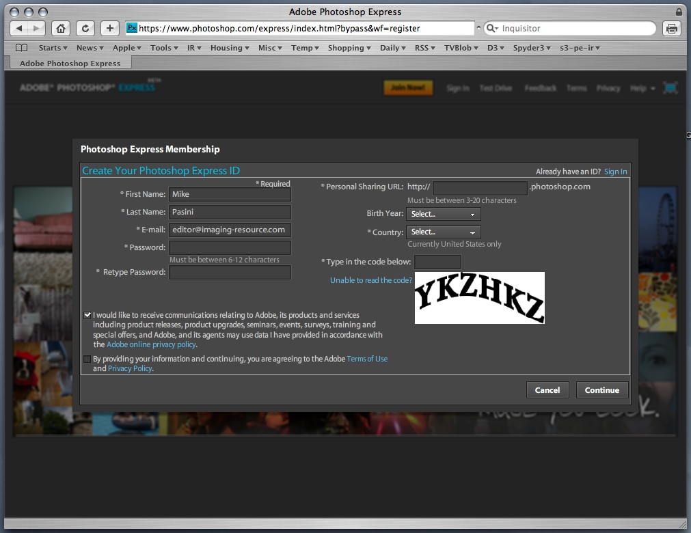Check the Terms of Use agreement checkbox
The width and height of the screenshot is (691, 533).
coord(87,359)
